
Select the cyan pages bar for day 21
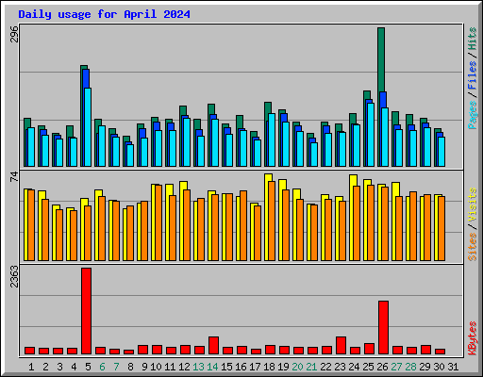(x=314, y=155)
